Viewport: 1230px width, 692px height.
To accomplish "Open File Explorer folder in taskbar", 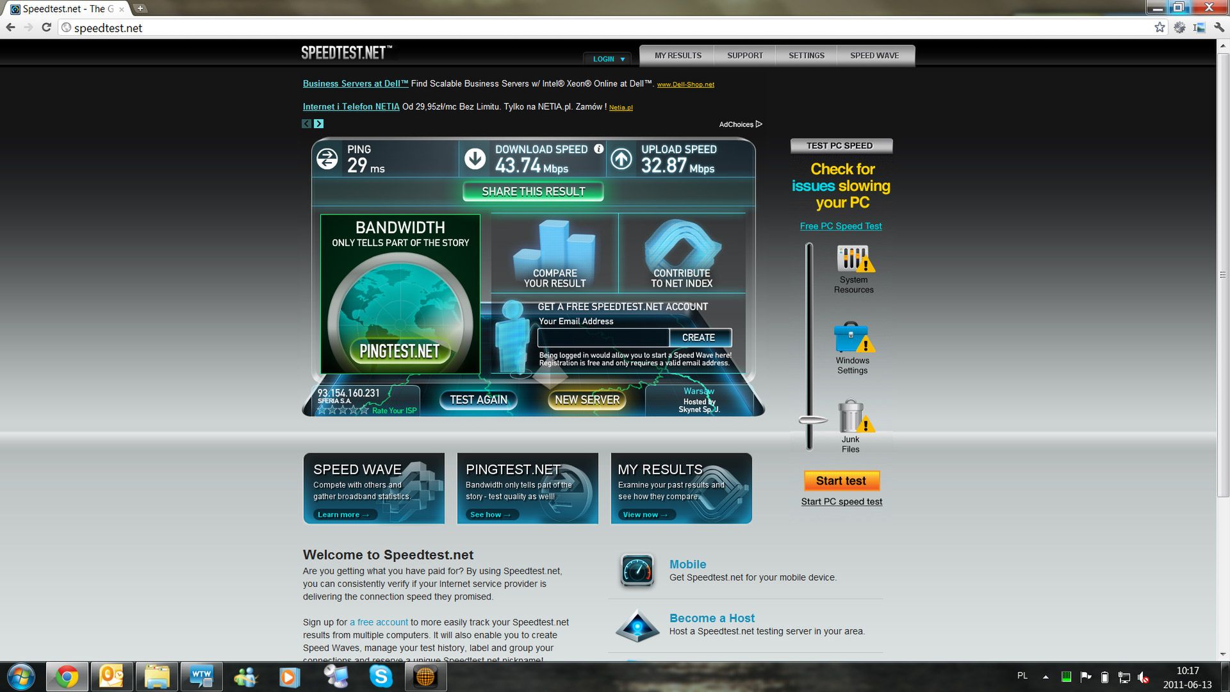I will (156, 677).
